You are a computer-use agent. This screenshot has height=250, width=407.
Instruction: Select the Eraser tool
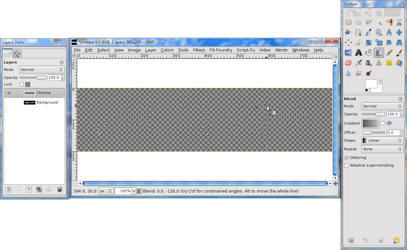[348, 63]
